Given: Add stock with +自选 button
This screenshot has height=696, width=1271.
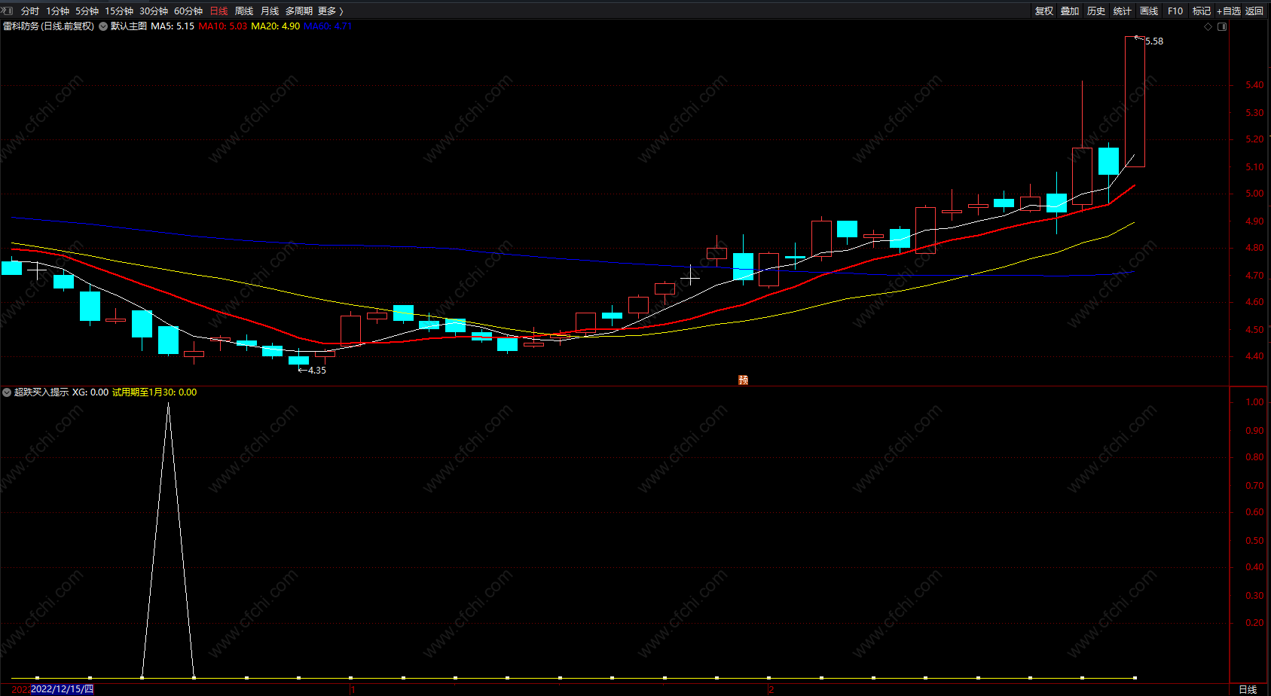Looking at the screenshot, I should click(1229, 11).
